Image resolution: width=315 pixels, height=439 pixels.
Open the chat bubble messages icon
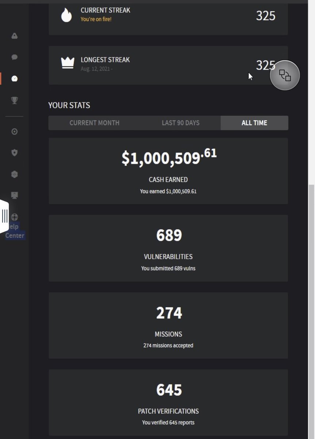coord(14,57)
